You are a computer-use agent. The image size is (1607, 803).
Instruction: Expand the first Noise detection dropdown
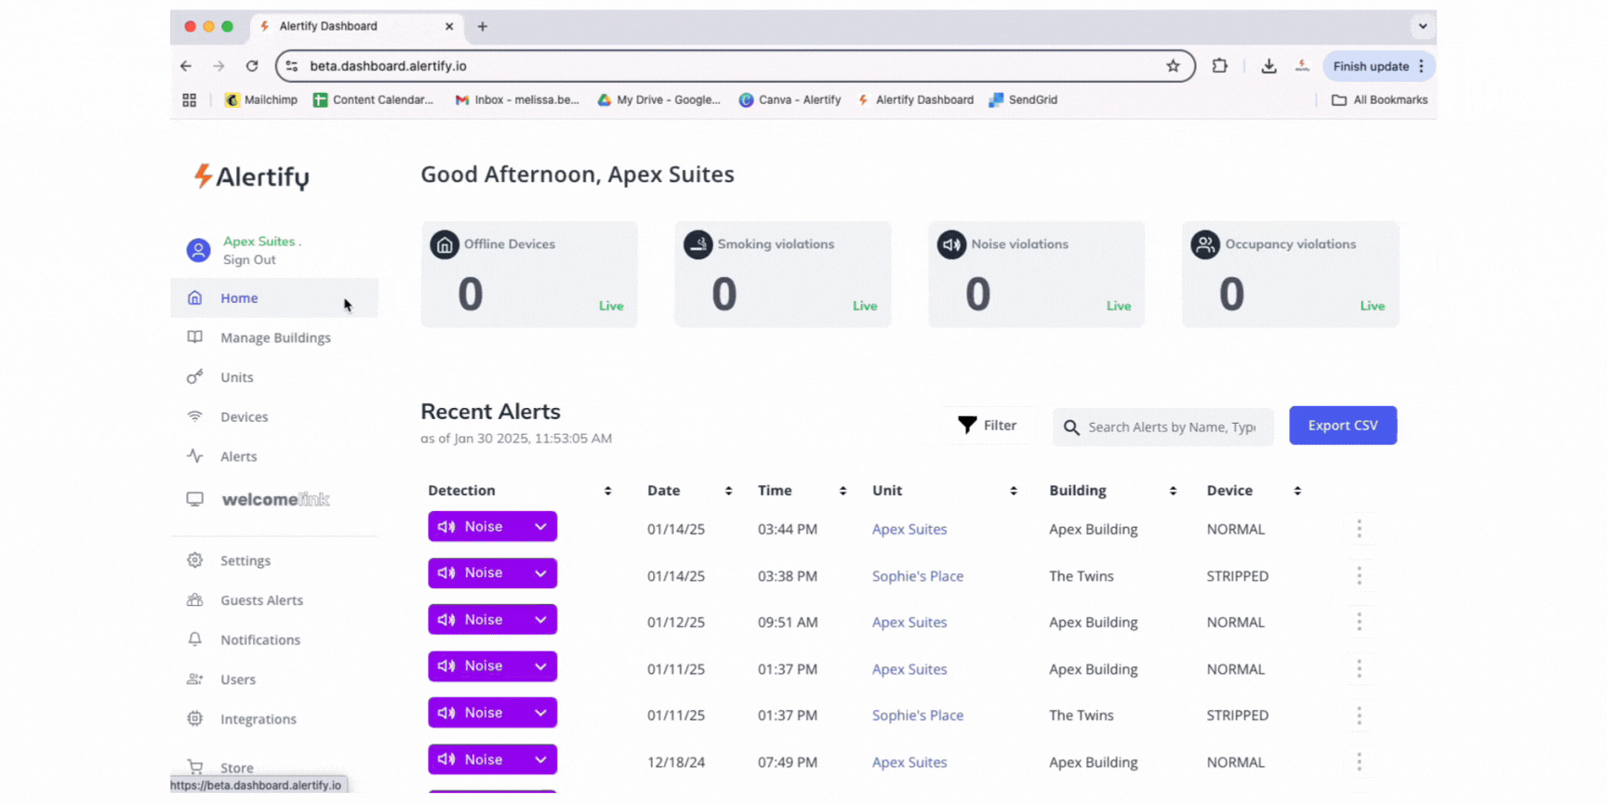pos(540,527)
